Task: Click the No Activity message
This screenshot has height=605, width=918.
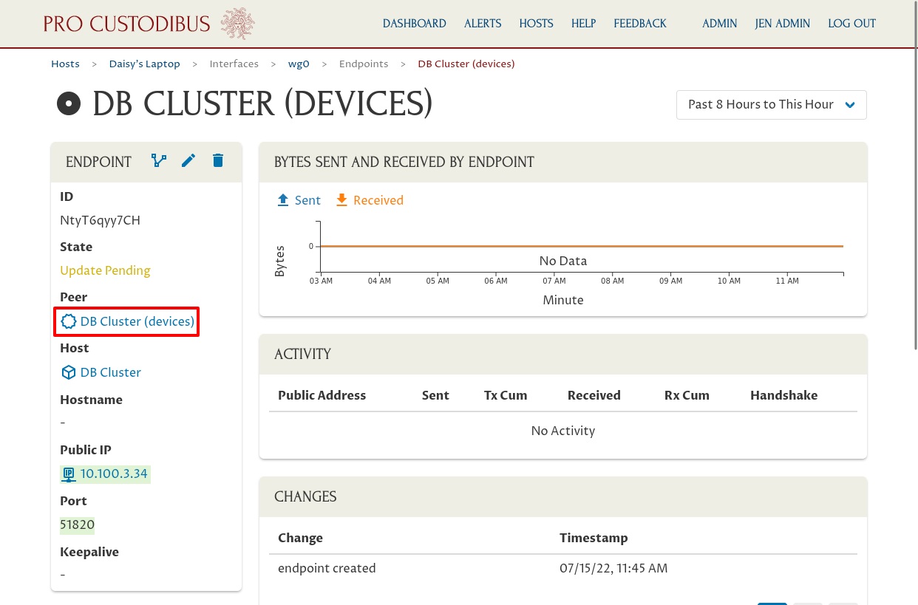Action: (x=563, y=431)
